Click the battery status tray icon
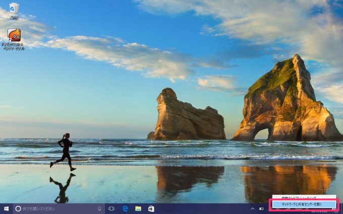The width and height of the screenshot is (343, 214). 261,209
